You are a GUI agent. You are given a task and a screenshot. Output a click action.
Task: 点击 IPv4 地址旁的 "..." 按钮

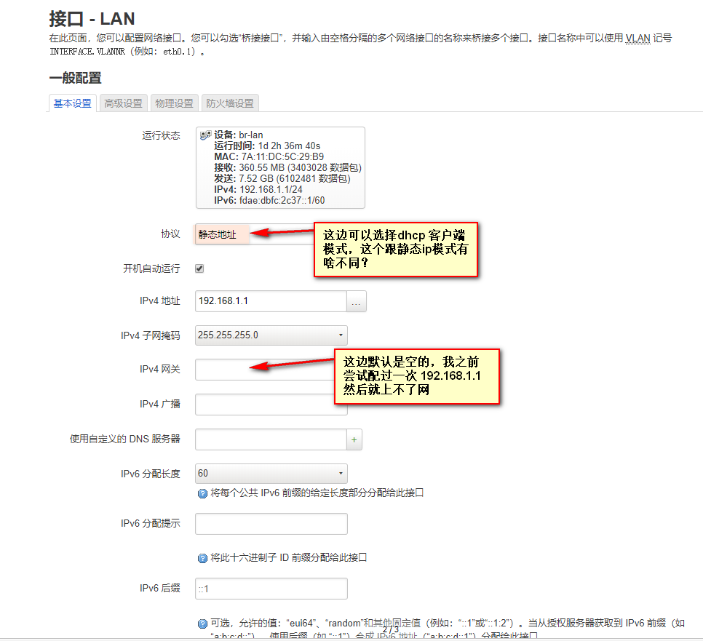pyautogui.click(x=356, y=300)
